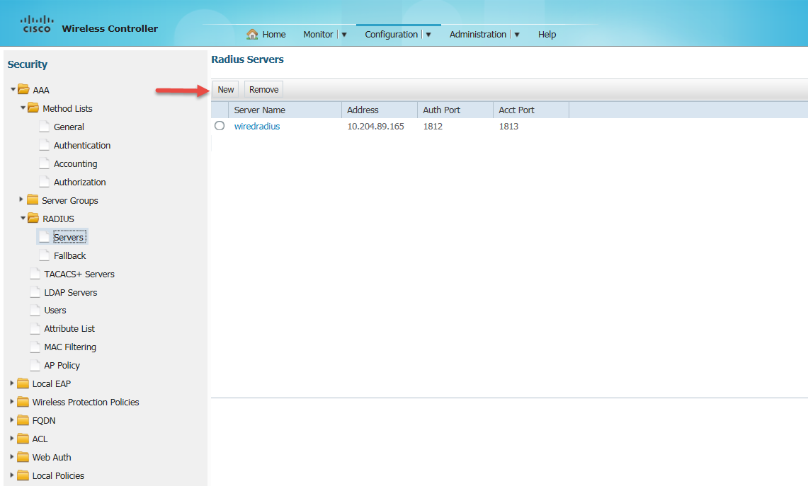Click the Authorization page icon
Image resolution: width=808 pixels, height=486 pixels.
point(45,182)
